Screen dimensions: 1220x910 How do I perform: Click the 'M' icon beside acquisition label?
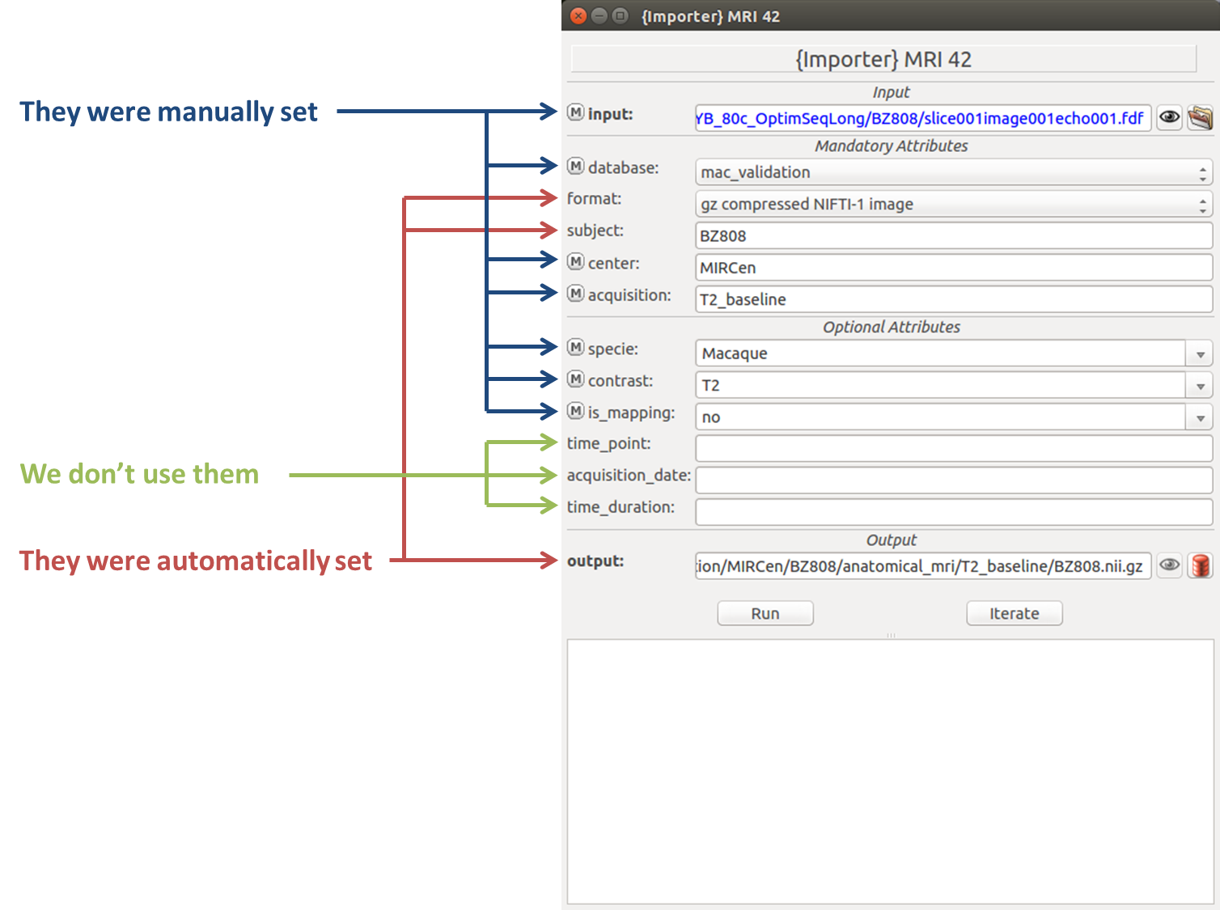[x=575, y=294]
